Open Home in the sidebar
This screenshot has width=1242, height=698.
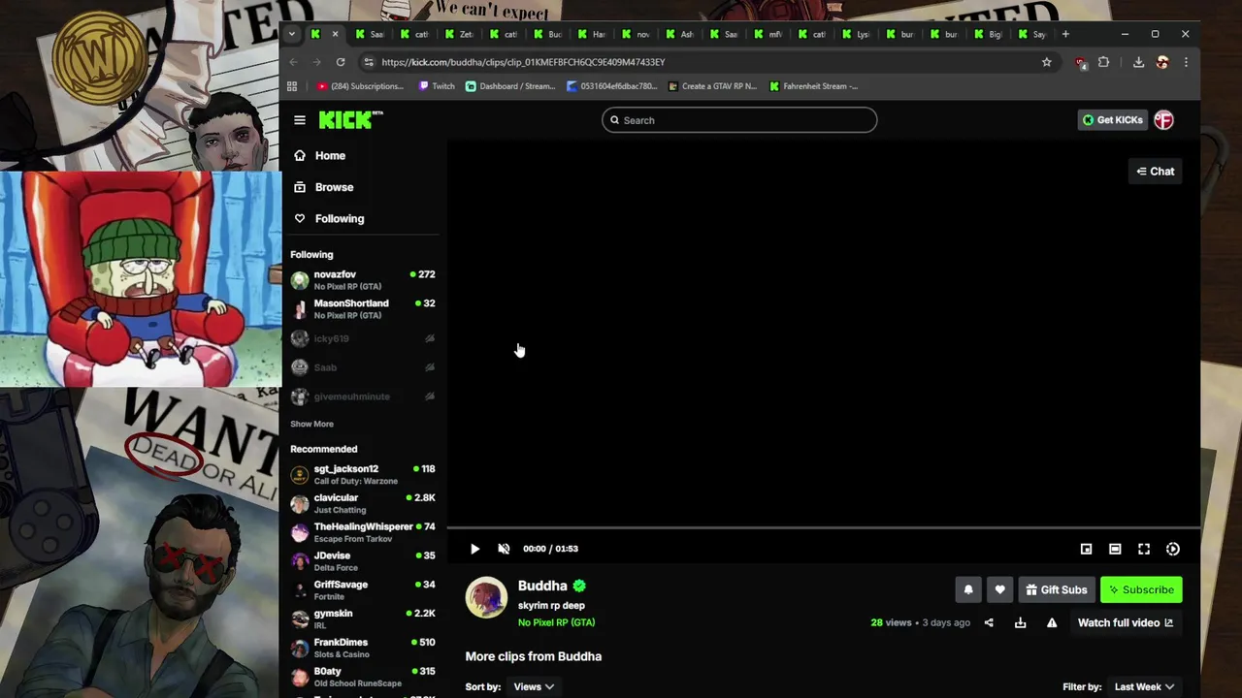330,155
